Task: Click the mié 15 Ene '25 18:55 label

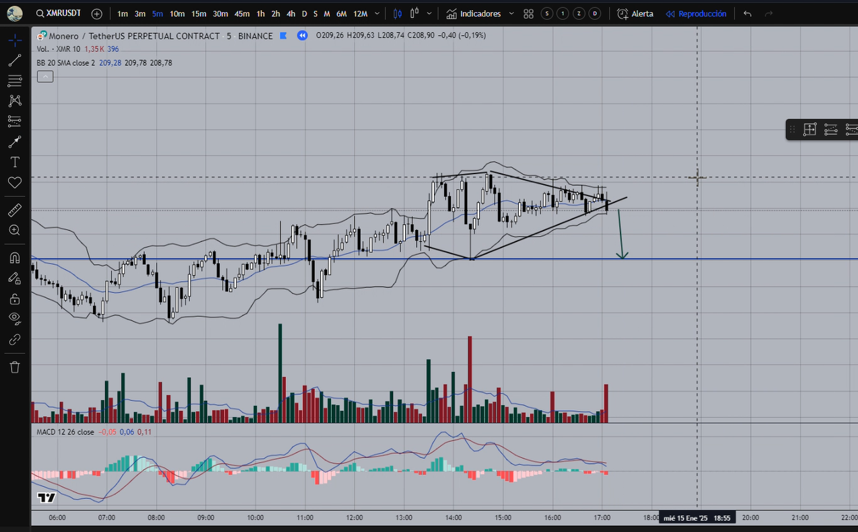Action: coord(697,518)
